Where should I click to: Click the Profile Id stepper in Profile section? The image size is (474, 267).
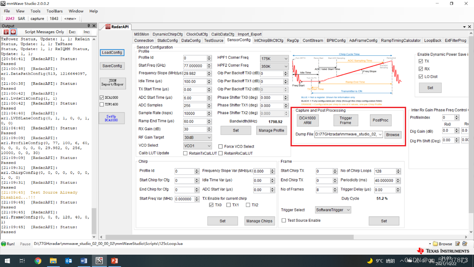(209, 58)
